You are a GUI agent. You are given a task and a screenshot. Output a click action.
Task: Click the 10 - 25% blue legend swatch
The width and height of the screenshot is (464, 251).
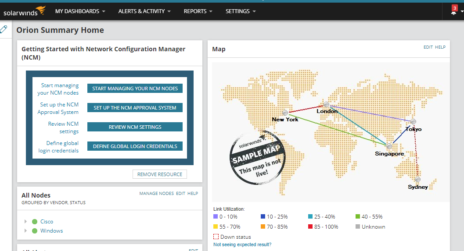click(263, 216)
